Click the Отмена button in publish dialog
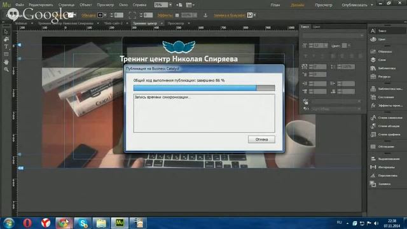The height and width of the screenshot is (229, 407). pos(261,139)
